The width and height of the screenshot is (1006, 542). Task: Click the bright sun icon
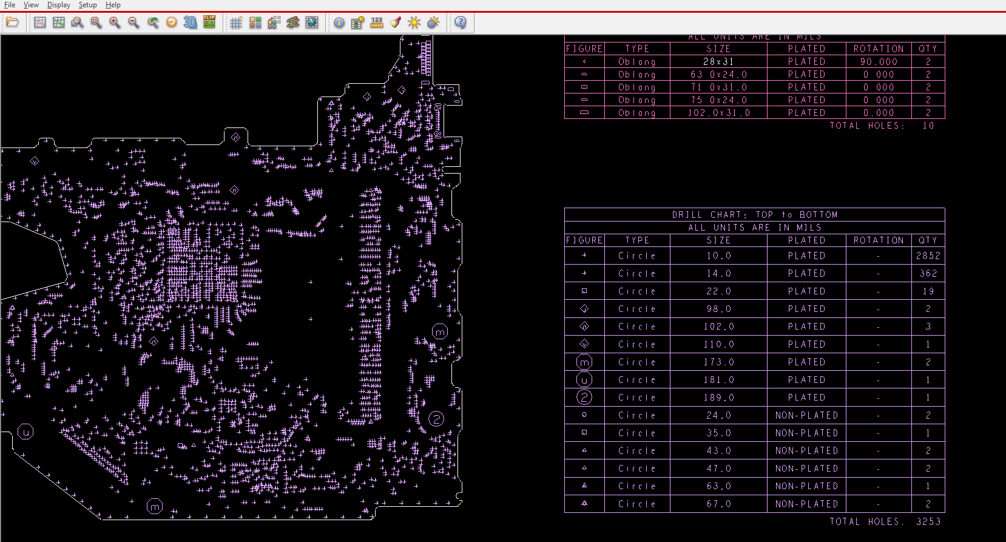pos(414,23)
